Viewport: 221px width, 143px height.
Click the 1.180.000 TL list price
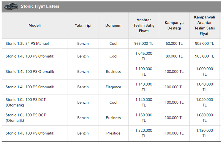pos(144,118)
